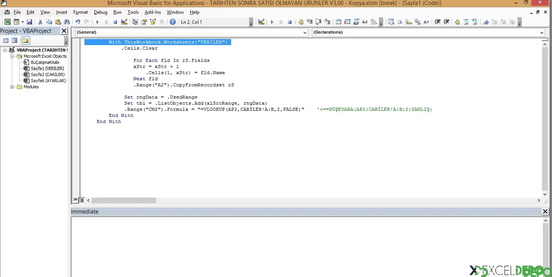The image size is (552, 277).
Task: Open the Add-Ins menu
Action: [153, 12]
